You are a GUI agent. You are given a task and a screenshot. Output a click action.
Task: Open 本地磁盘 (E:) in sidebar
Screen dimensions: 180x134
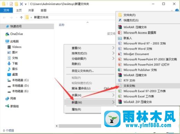18,91
